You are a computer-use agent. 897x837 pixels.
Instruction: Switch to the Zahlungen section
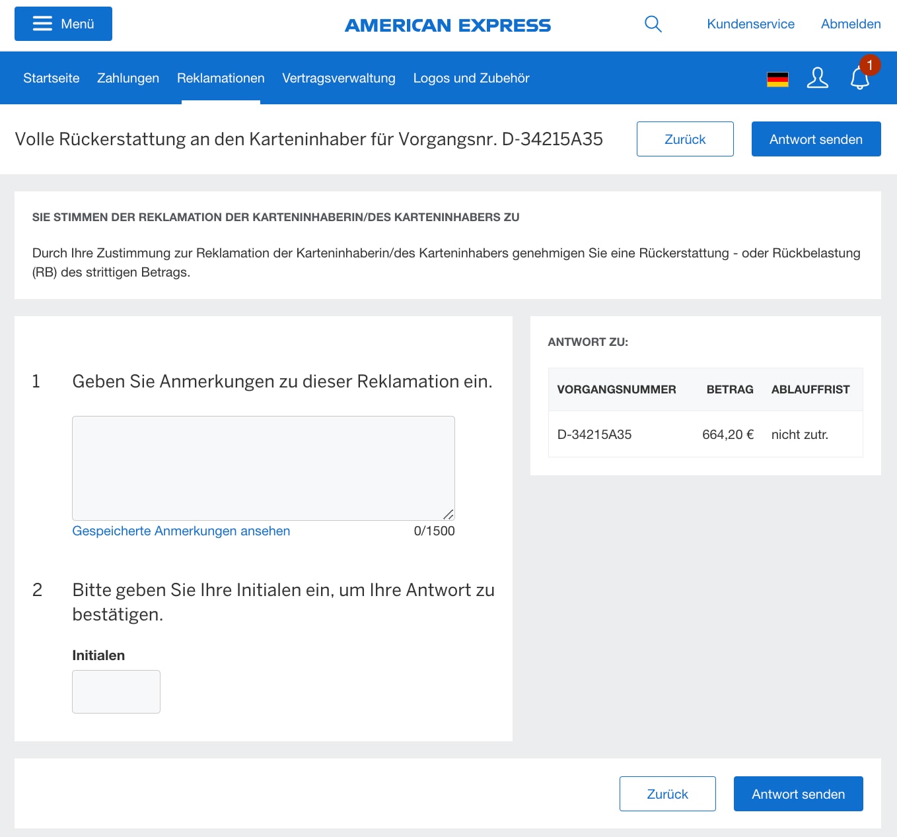coord(128,78)
